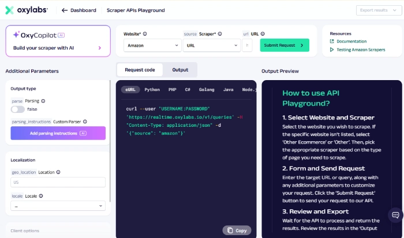Screen dimensions: 404x238
Task: Click the info icon next to Locale
Action: point(41,196)
